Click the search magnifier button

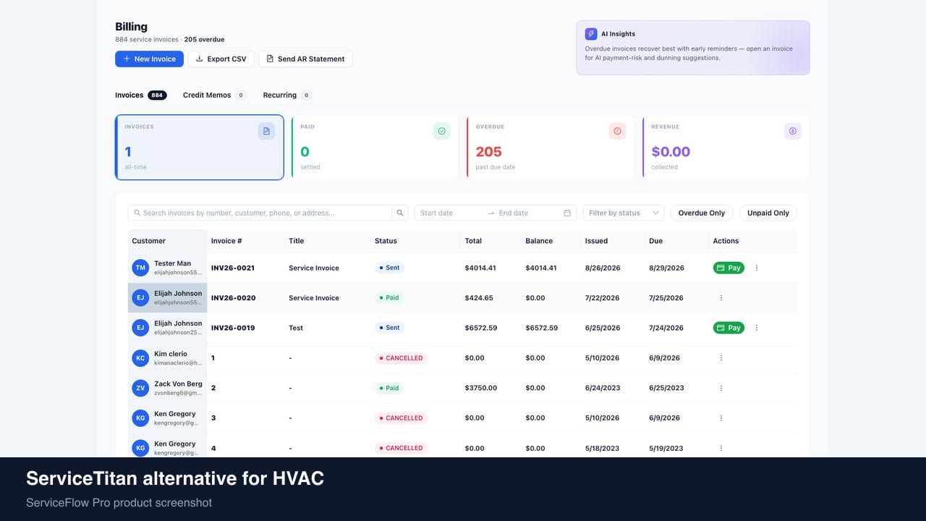[x=400, y=213]
